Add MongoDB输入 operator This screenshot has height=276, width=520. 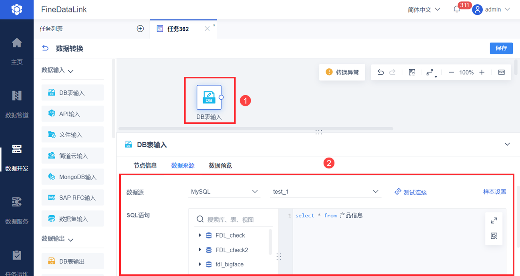pos(72,177)
